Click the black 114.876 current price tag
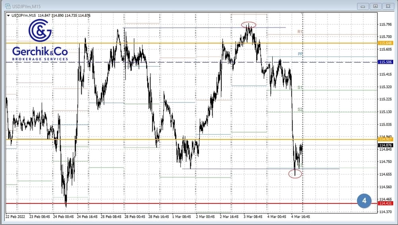398x225 pixels. click(x=386, y=145)
